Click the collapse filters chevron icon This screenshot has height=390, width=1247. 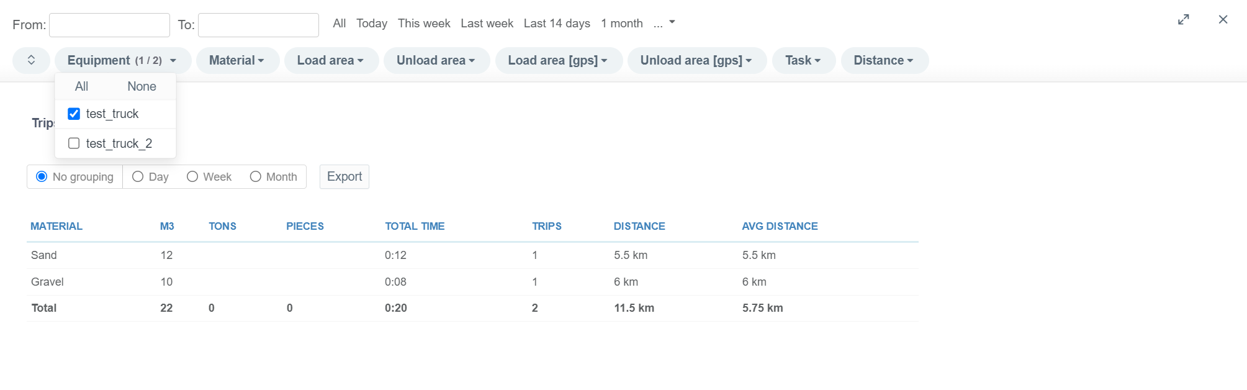click(x=31, y=60)
